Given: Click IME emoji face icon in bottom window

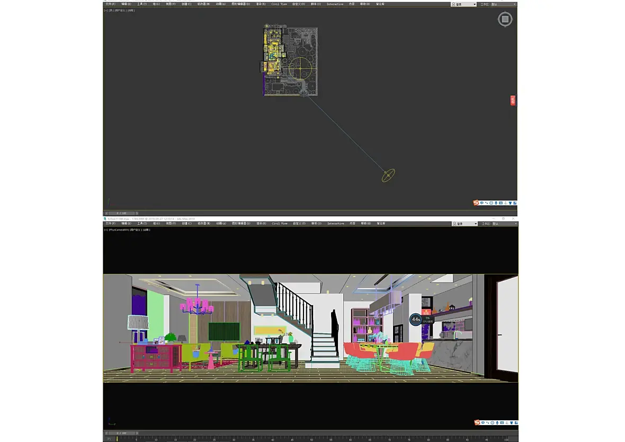Looking at the screenshot, I should pos(492,422).
